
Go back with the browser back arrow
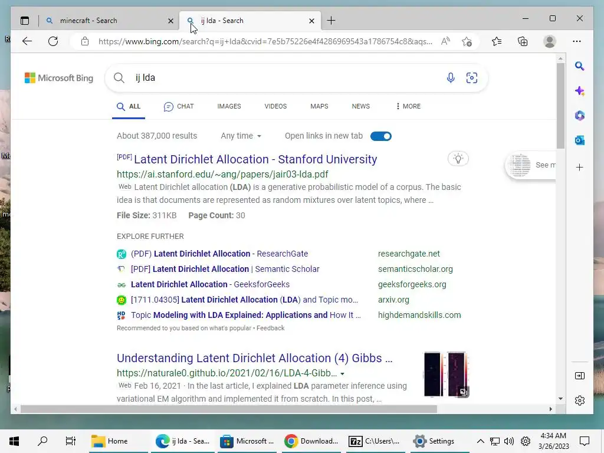(x=27, y=41)
